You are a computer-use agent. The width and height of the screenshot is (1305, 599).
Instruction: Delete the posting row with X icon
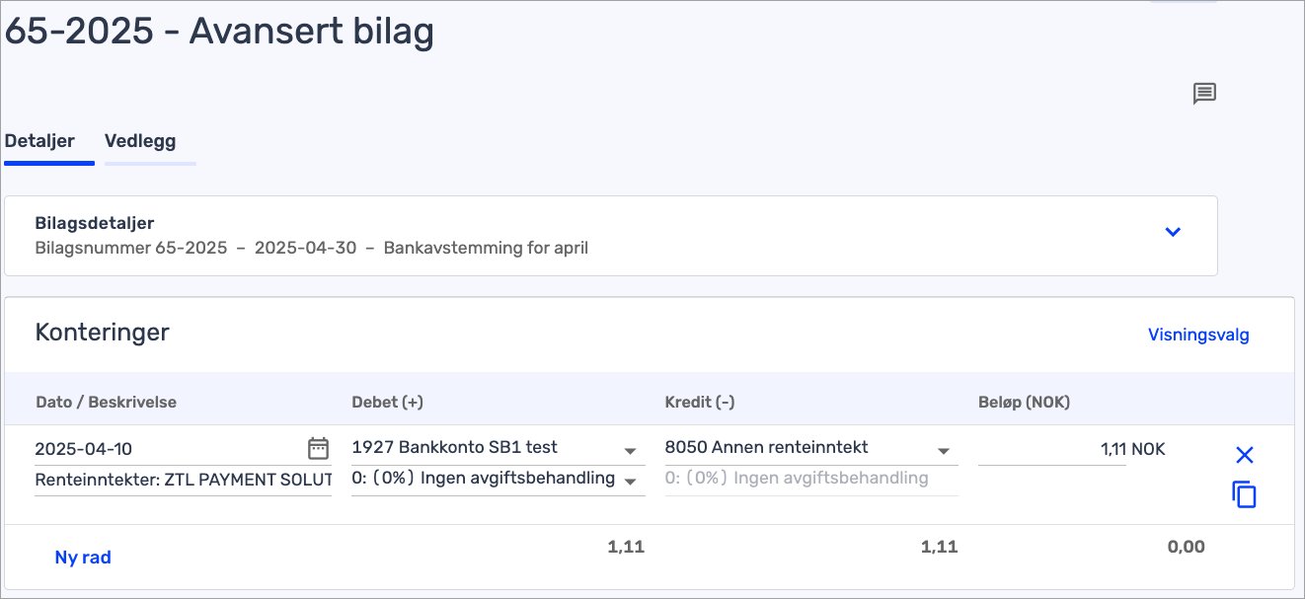pyautogui.click(x=1245, y=455)
